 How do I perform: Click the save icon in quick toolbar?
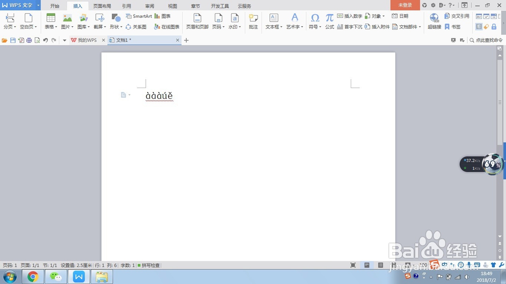(13, 40)
